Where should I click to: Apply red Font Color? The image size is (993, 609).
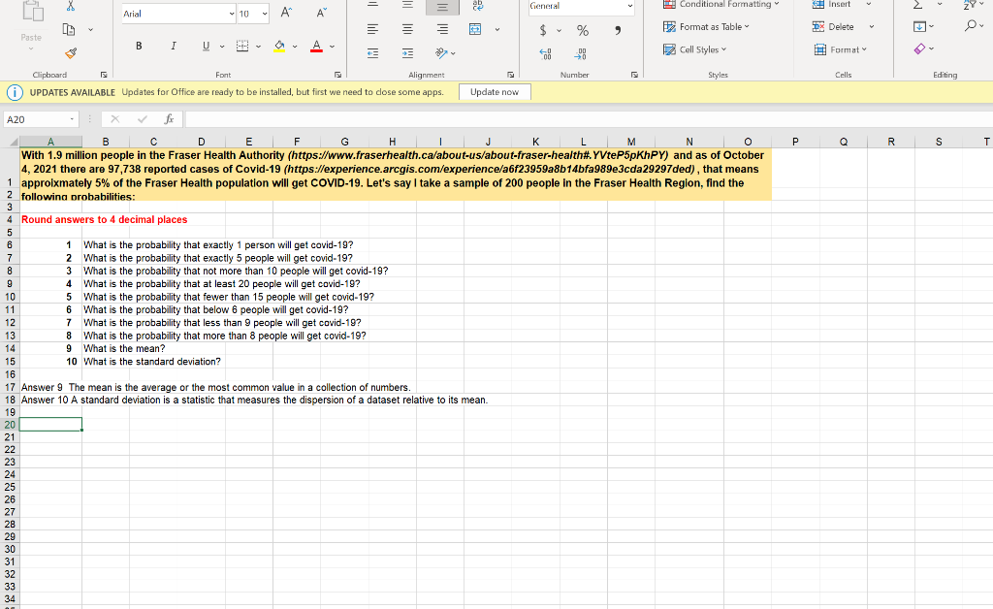pos(317,46)
